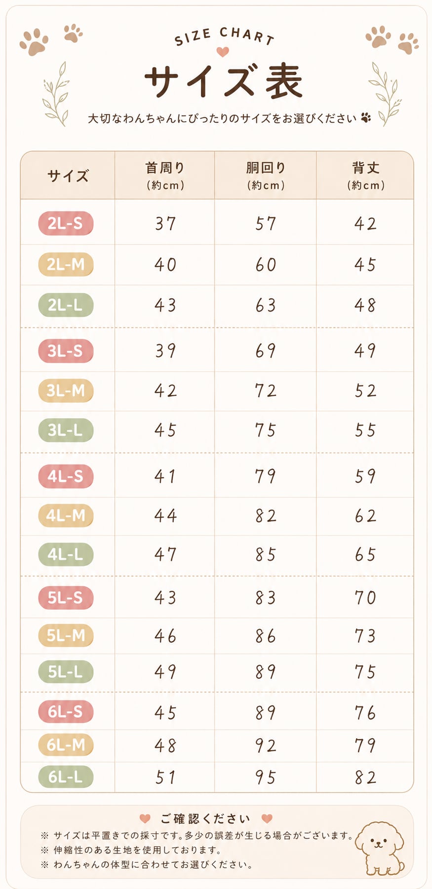432x889 pixels.
Task: Click the heart under SIZE CHART
Action: tap(223, 51)
